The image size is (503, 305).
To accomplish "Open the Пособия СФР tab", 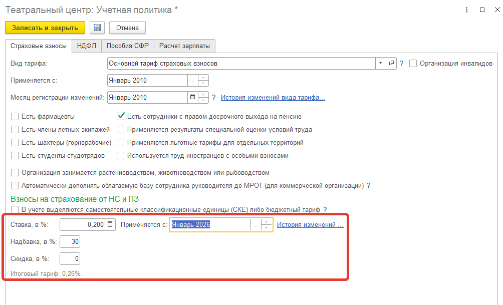I will [128, 46].
